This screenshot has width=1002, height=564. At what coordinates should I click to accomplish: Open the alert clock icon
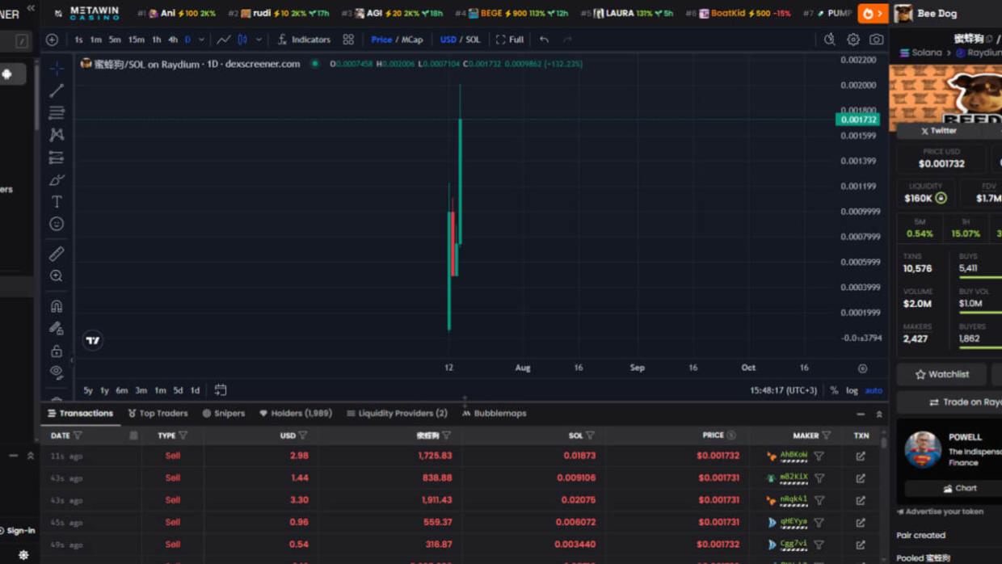[829, 40]
